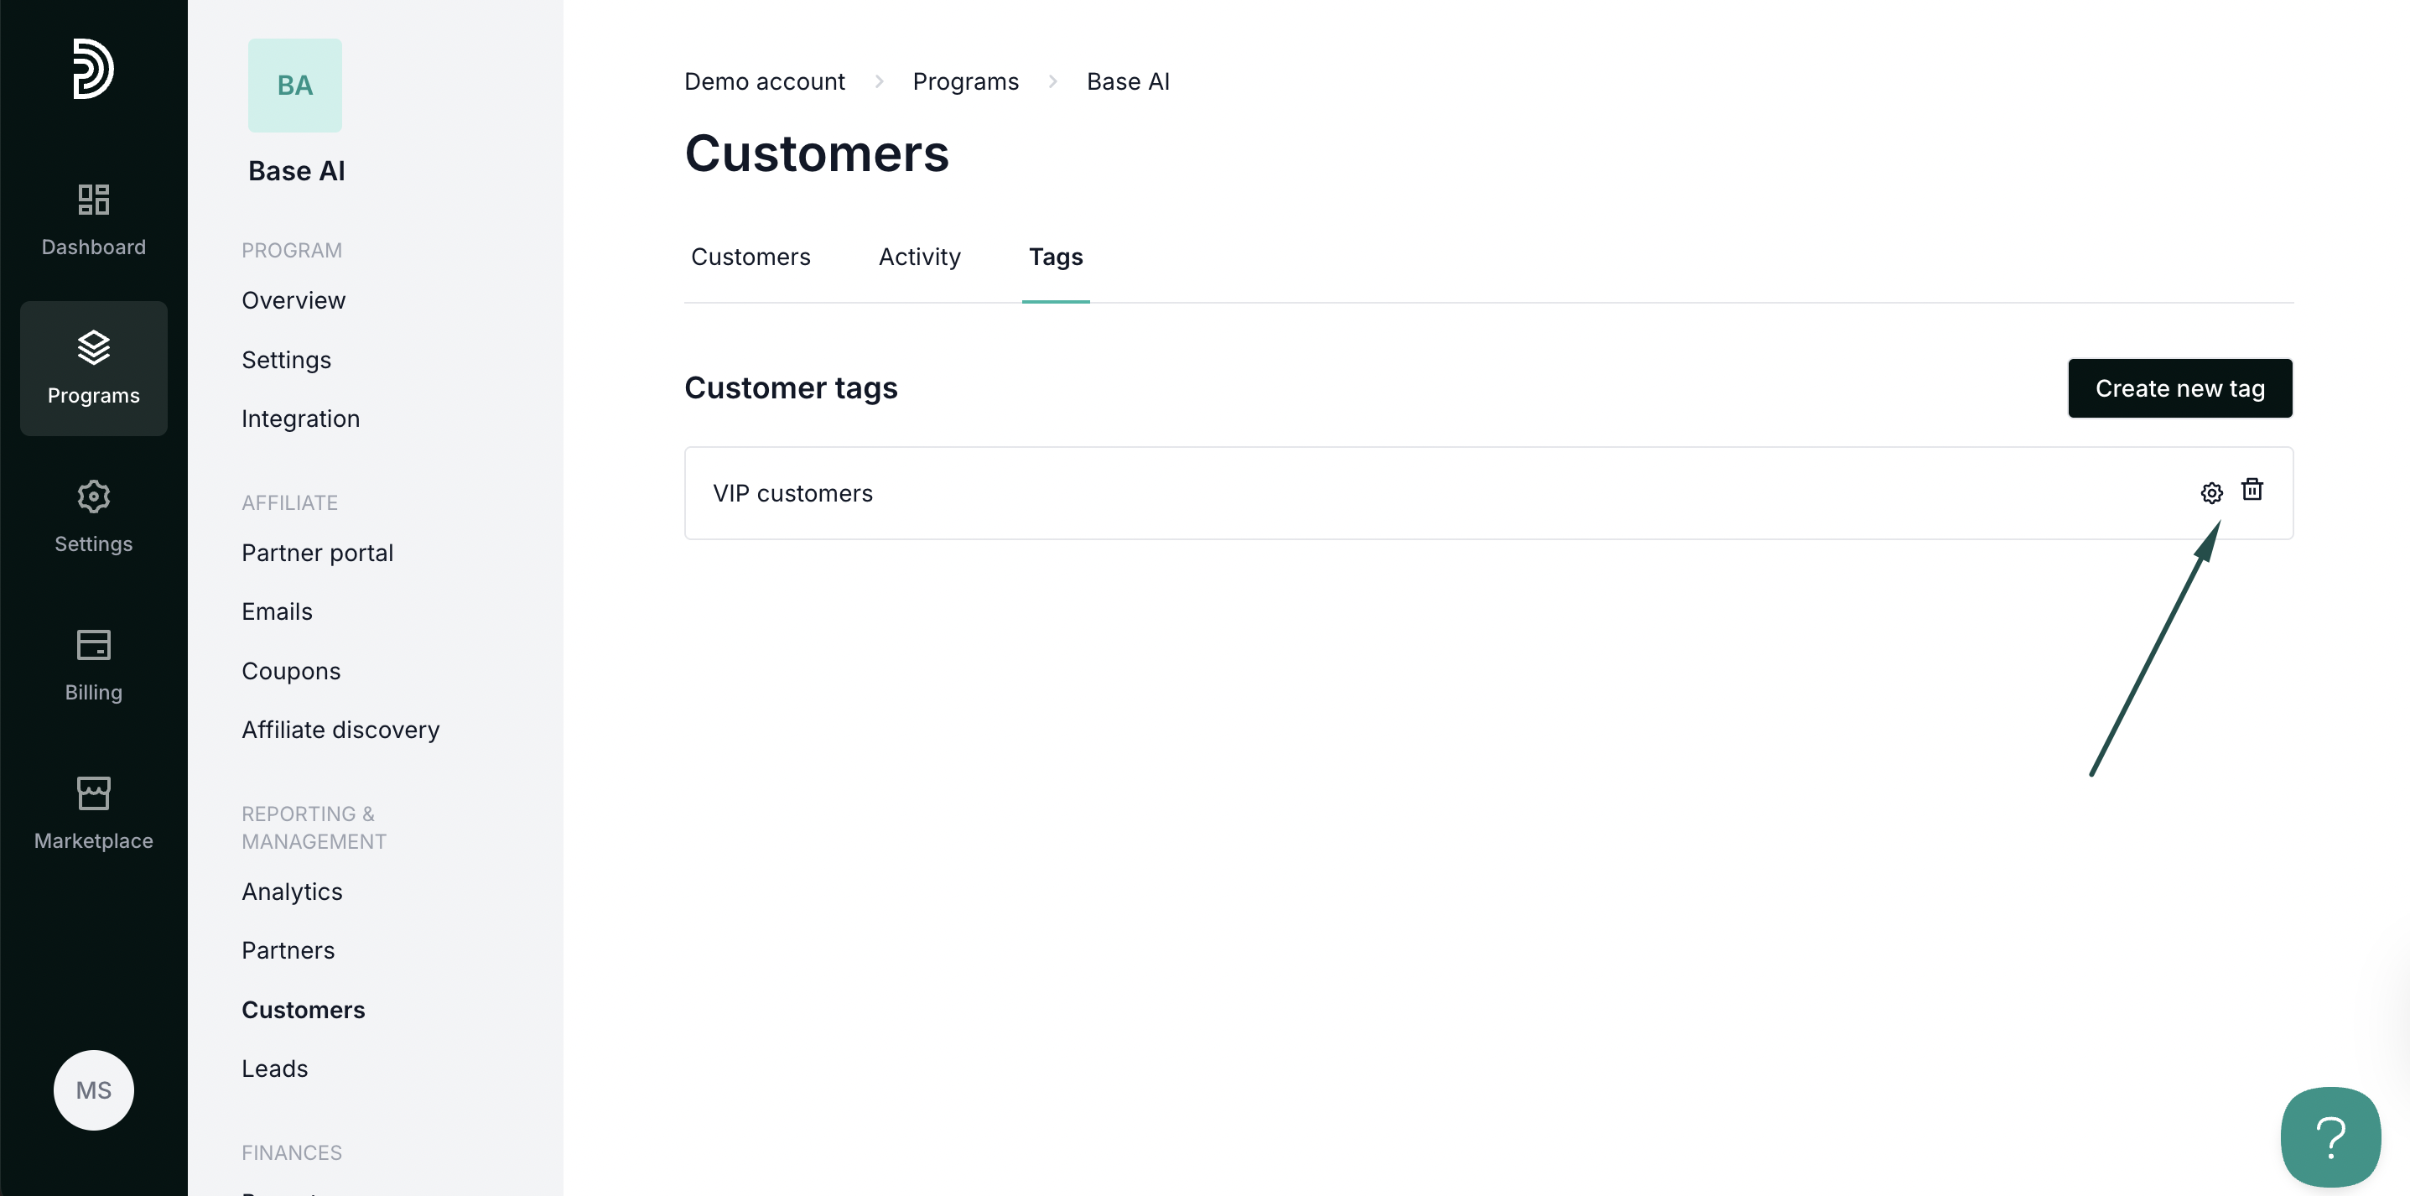Select the Tags tab
This screenshot has height=1196, width=2410.
[x=1055, y=257]
